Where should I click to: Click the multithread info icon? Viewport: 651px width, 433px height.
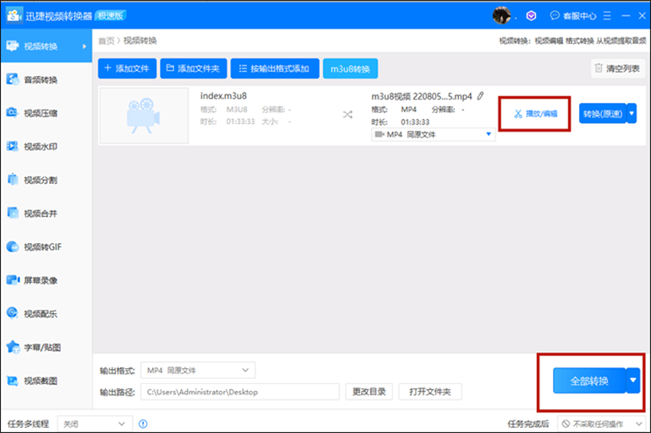click(143, 424)
